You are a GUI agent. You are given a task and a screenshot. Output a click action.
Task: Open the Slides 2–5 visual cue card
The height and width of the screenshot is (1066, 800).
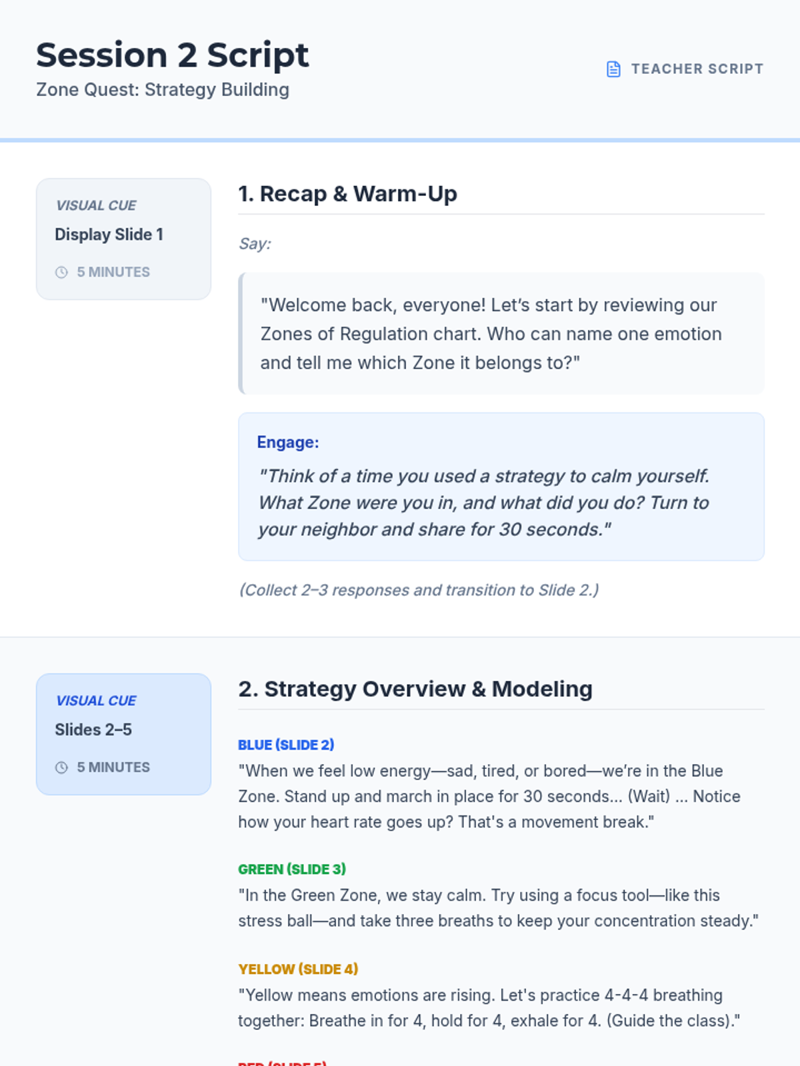point(123,734)
